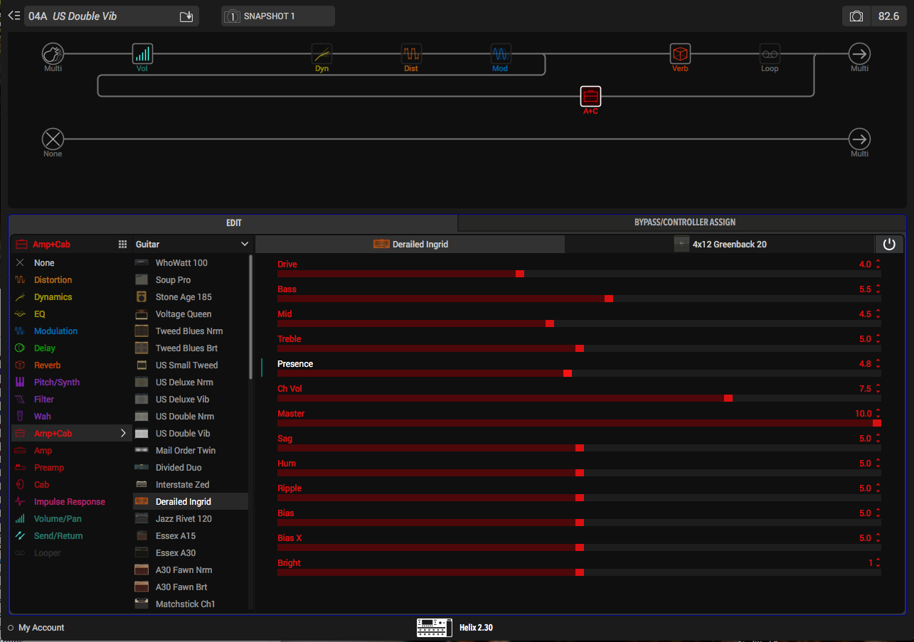Select the Dist distortion block

tap(411, 53)
